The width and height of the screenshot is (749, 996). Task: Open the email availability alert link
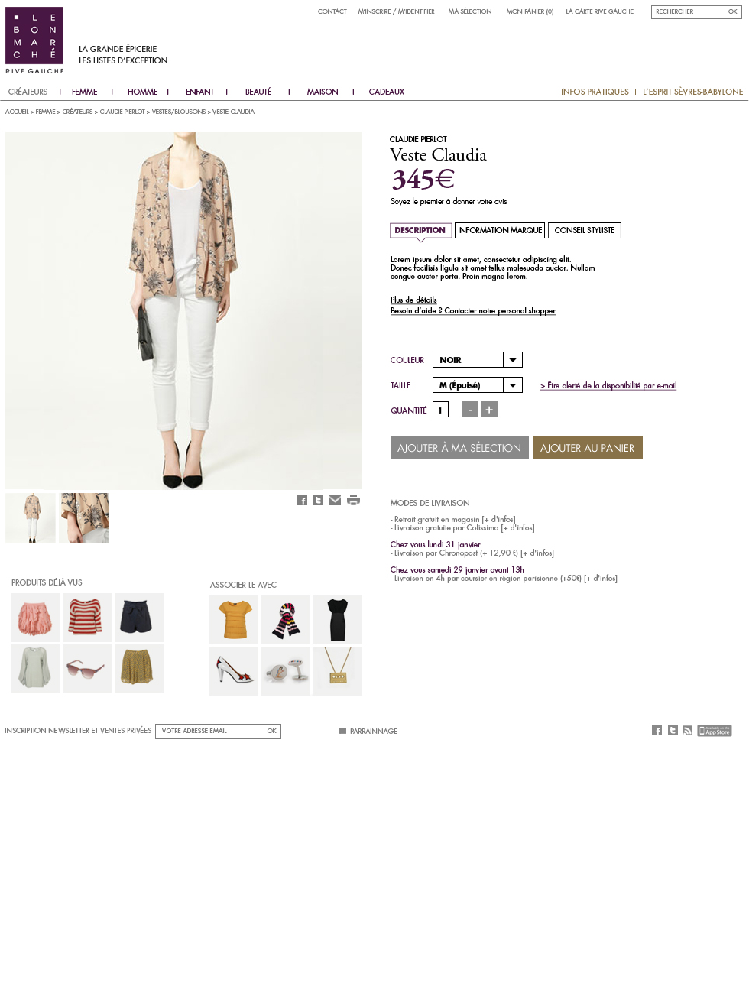pyautogui.click(x=608, y=385)
